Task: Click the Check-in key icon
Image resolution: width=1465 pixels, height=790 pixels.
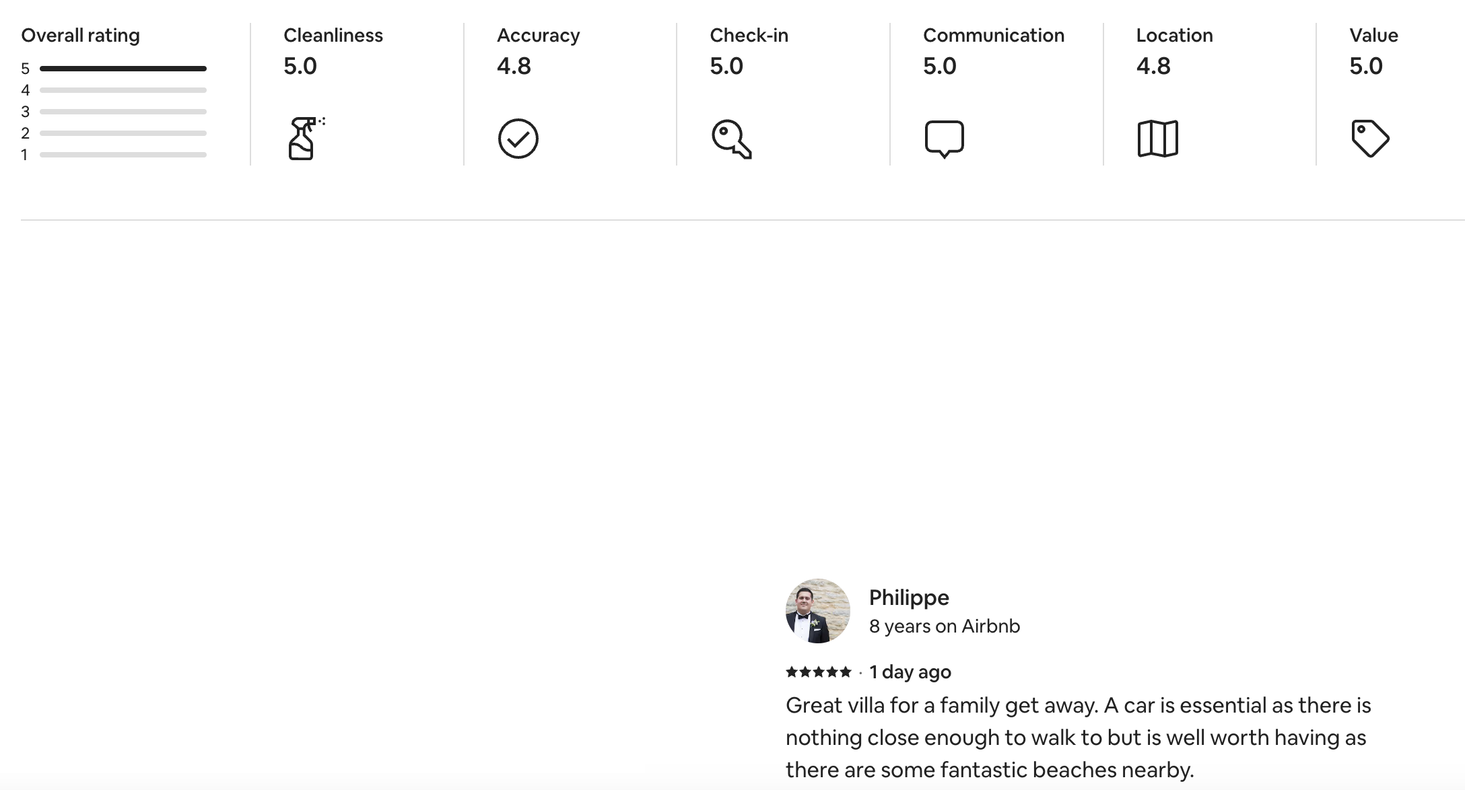Action: (x=731, y=139)
